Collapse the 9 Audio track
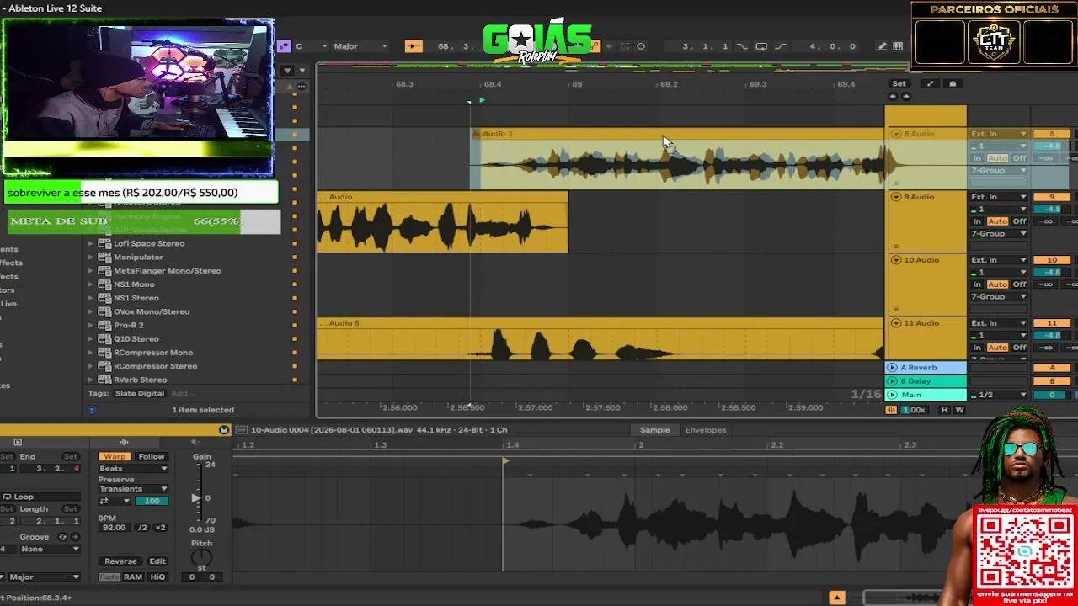1078x606 pixels. (x=896, y=197)
